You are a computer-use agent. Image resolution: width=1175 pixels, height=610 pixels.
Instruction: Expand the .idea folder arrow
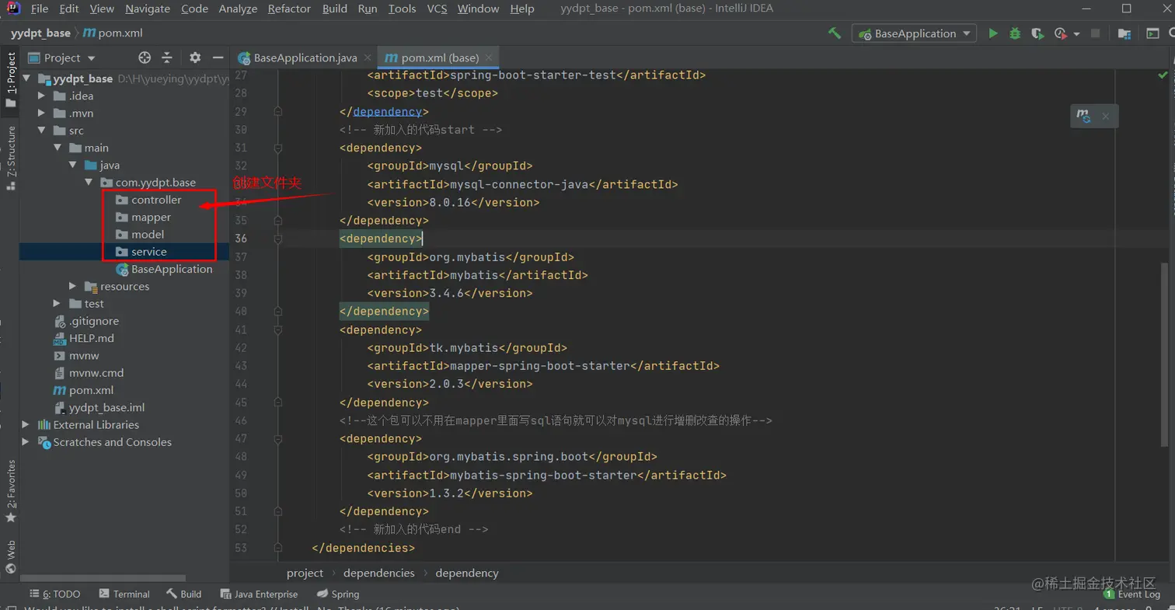(x=42, y=96)
